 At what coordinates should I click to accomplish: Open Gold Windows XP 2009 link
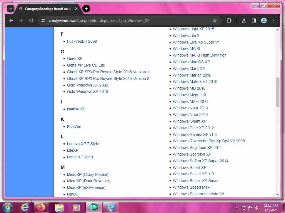coord(87,85)
